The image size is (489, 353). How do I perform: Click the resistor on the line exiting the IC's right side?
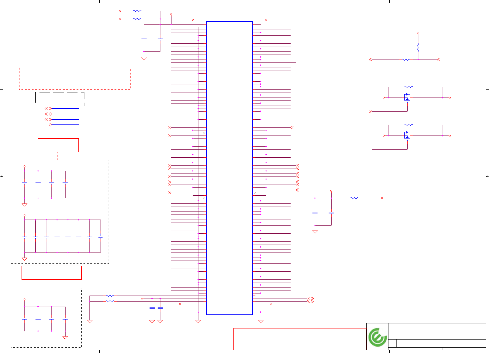click(x=354, y=198)
